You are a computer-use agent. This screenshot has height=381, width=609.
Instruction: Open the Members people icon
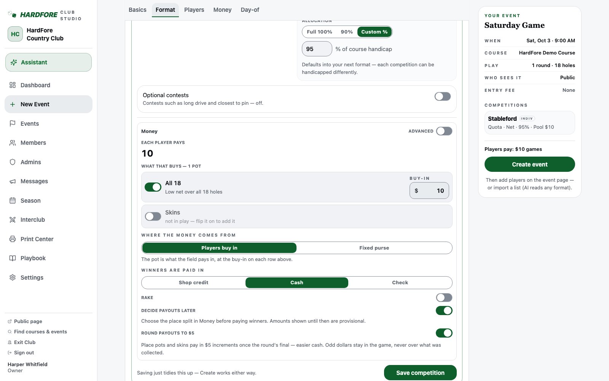pos(13,143)
